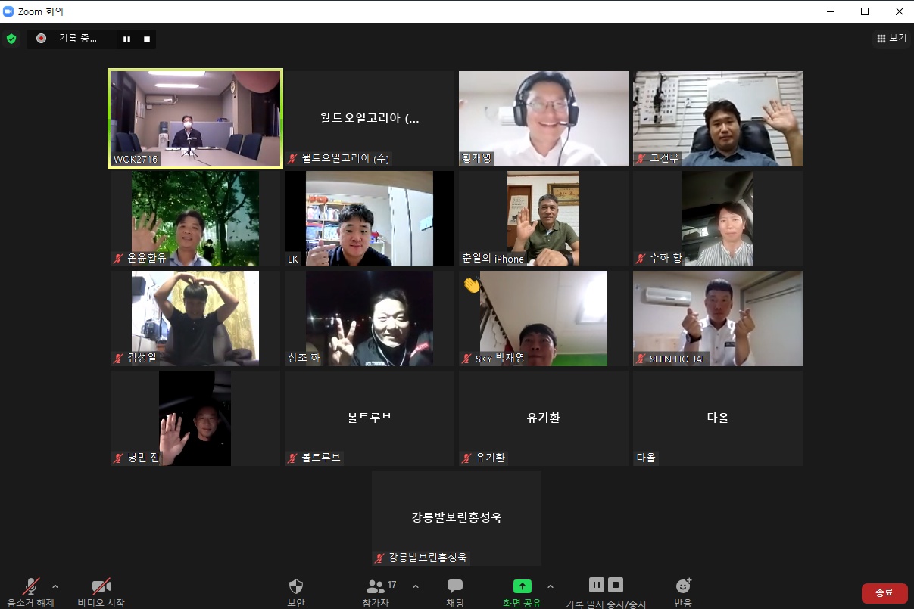Click muted mic icon beside 수하 황 name

coord(641,259)
